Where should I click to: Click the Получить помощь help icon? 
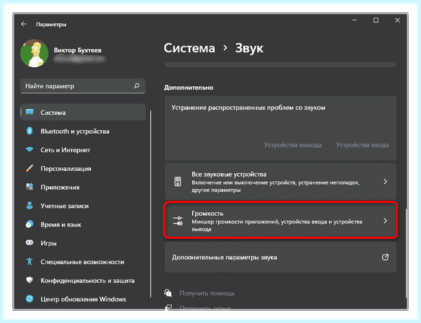pos(168,293)
